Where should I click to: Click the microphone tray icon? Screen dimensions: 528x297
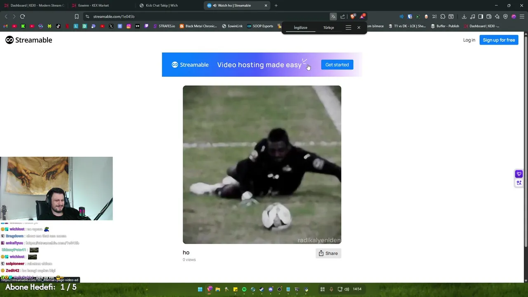click(331, 289)
